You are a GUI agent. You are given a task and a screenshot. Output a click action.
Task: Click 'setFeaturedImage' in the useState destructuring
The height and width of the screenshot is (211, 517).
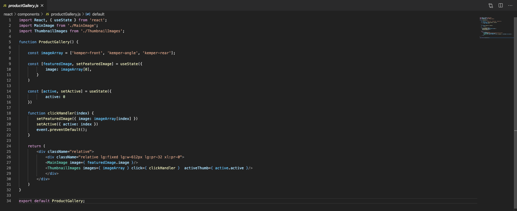coord(94,64)
